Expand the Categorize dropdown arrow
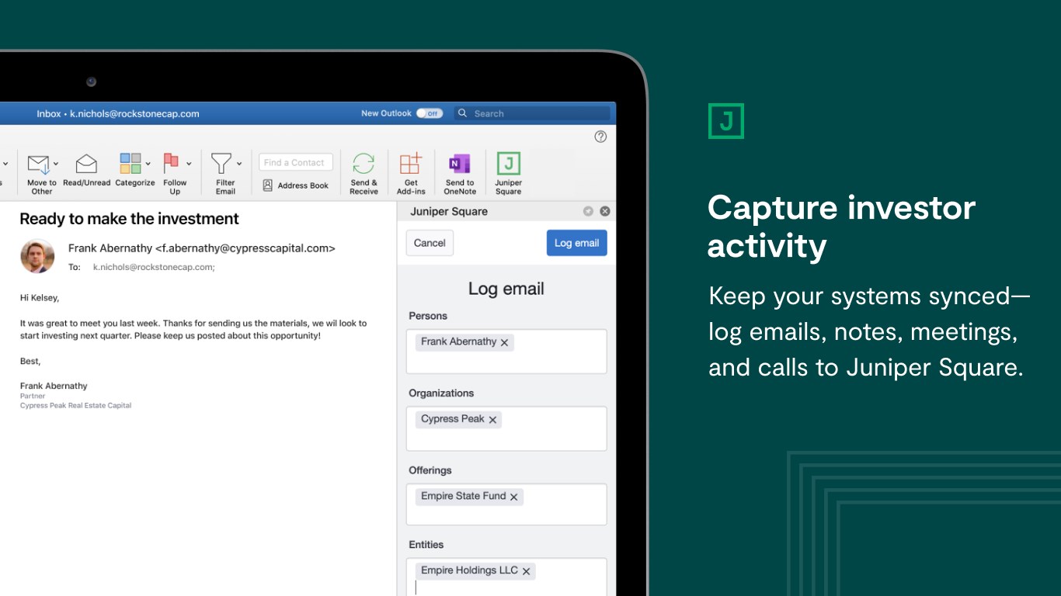1061x596 pixels. pos(148,165)
